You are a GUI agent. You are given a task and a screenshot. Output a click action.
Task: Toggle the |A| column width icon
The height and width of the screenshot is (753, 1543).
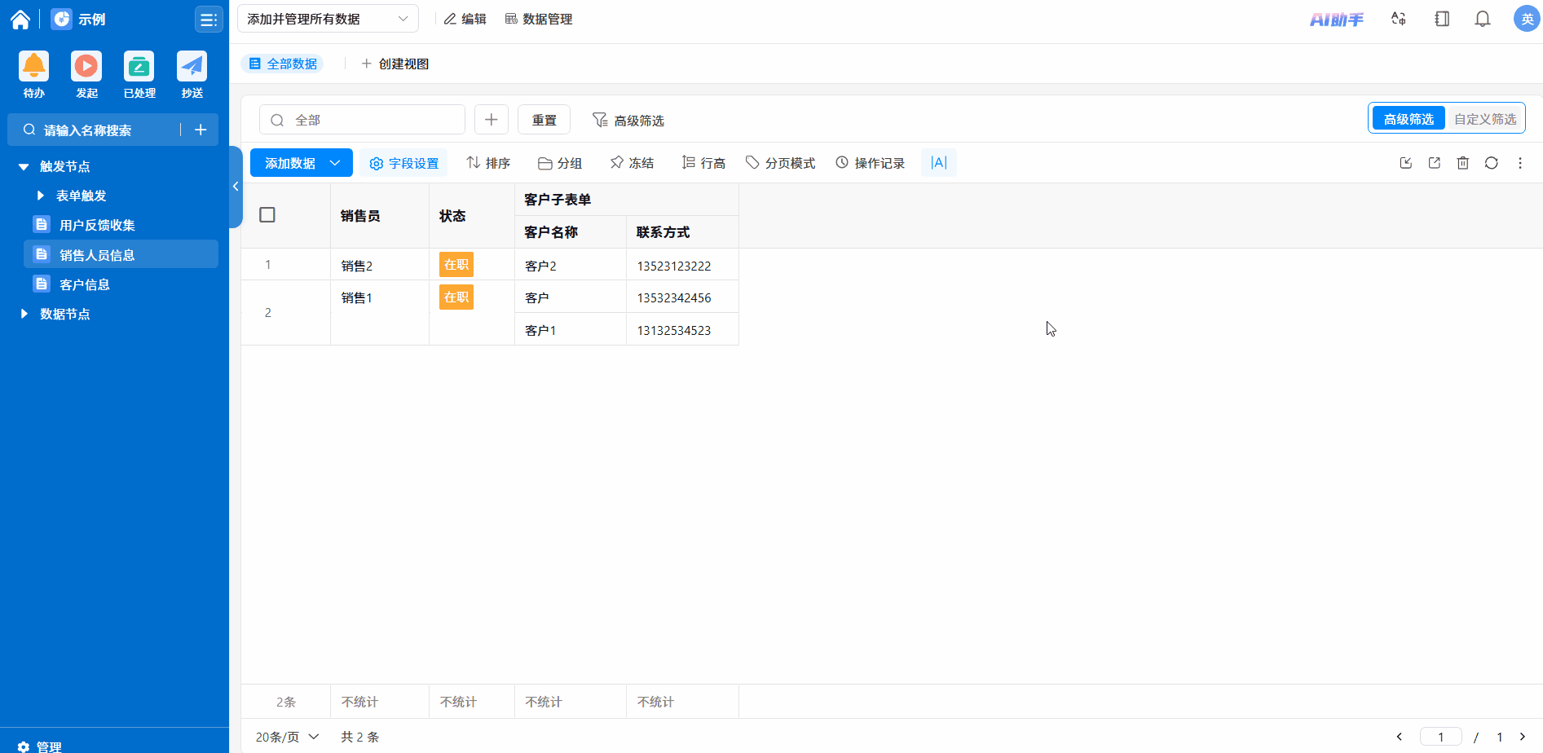939,163
